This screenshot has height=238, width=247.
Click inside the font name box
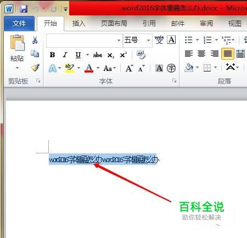pos(82,40)
